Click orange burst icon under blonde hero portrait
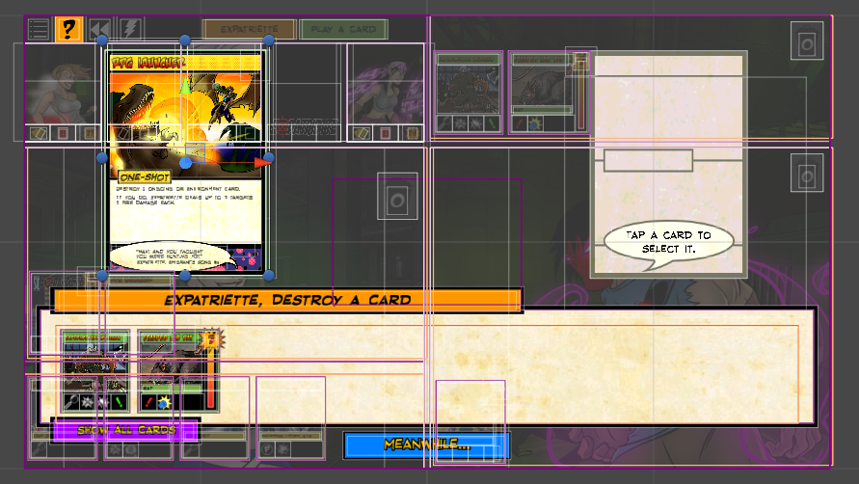 point(89,133)
